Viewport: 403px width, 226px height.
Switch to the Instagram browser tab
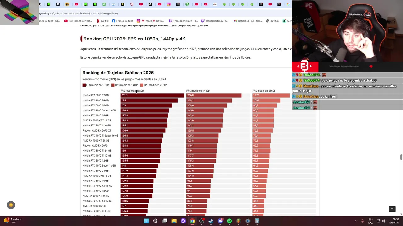169,4
